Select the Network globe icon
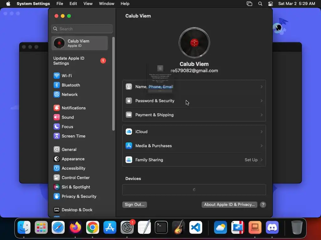The height and width of the screenshot is (240, 321). pos(56,94)
